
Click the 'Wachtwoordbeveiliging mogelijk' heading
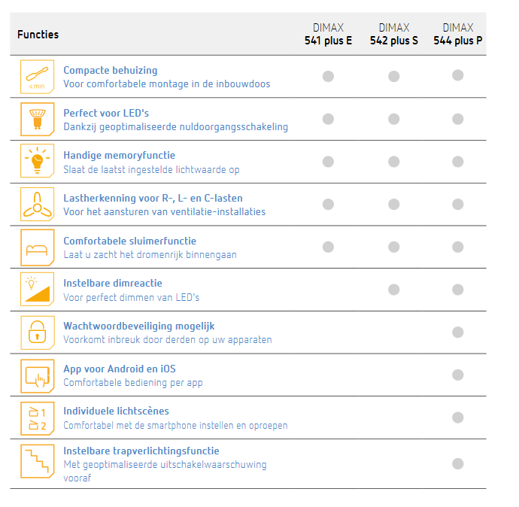[139, 326]
